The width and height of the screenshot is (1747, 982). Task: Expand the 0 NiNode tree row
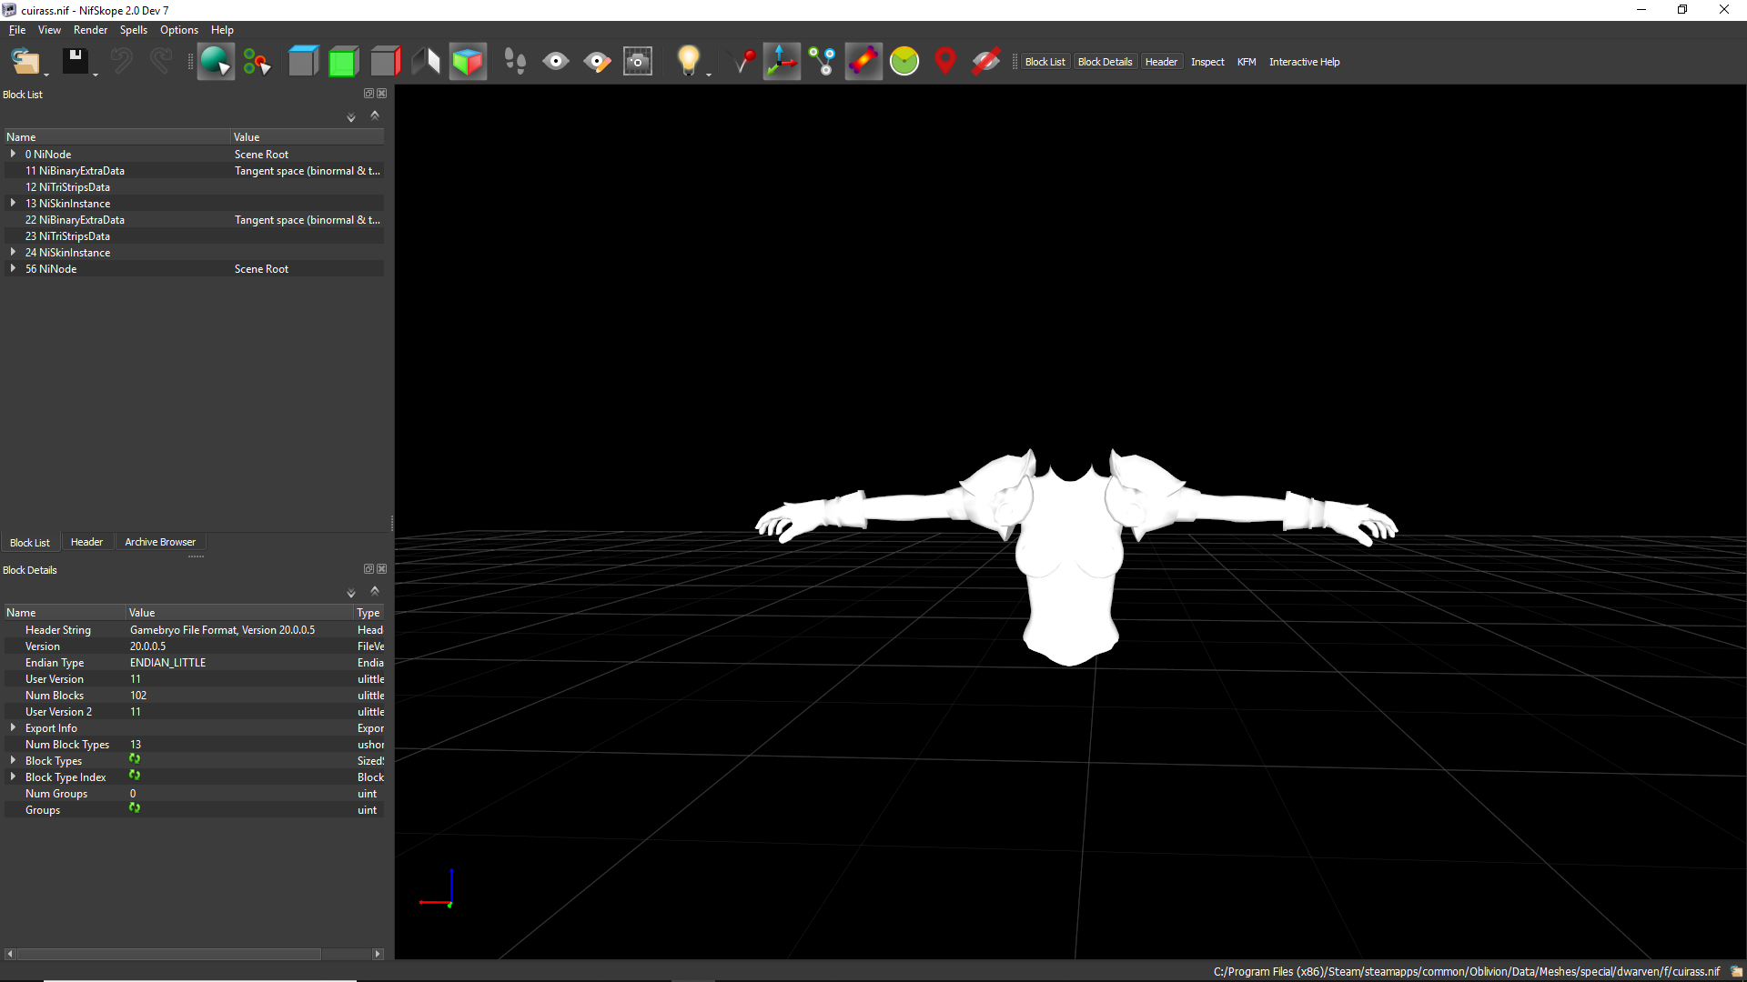point(13,154)
